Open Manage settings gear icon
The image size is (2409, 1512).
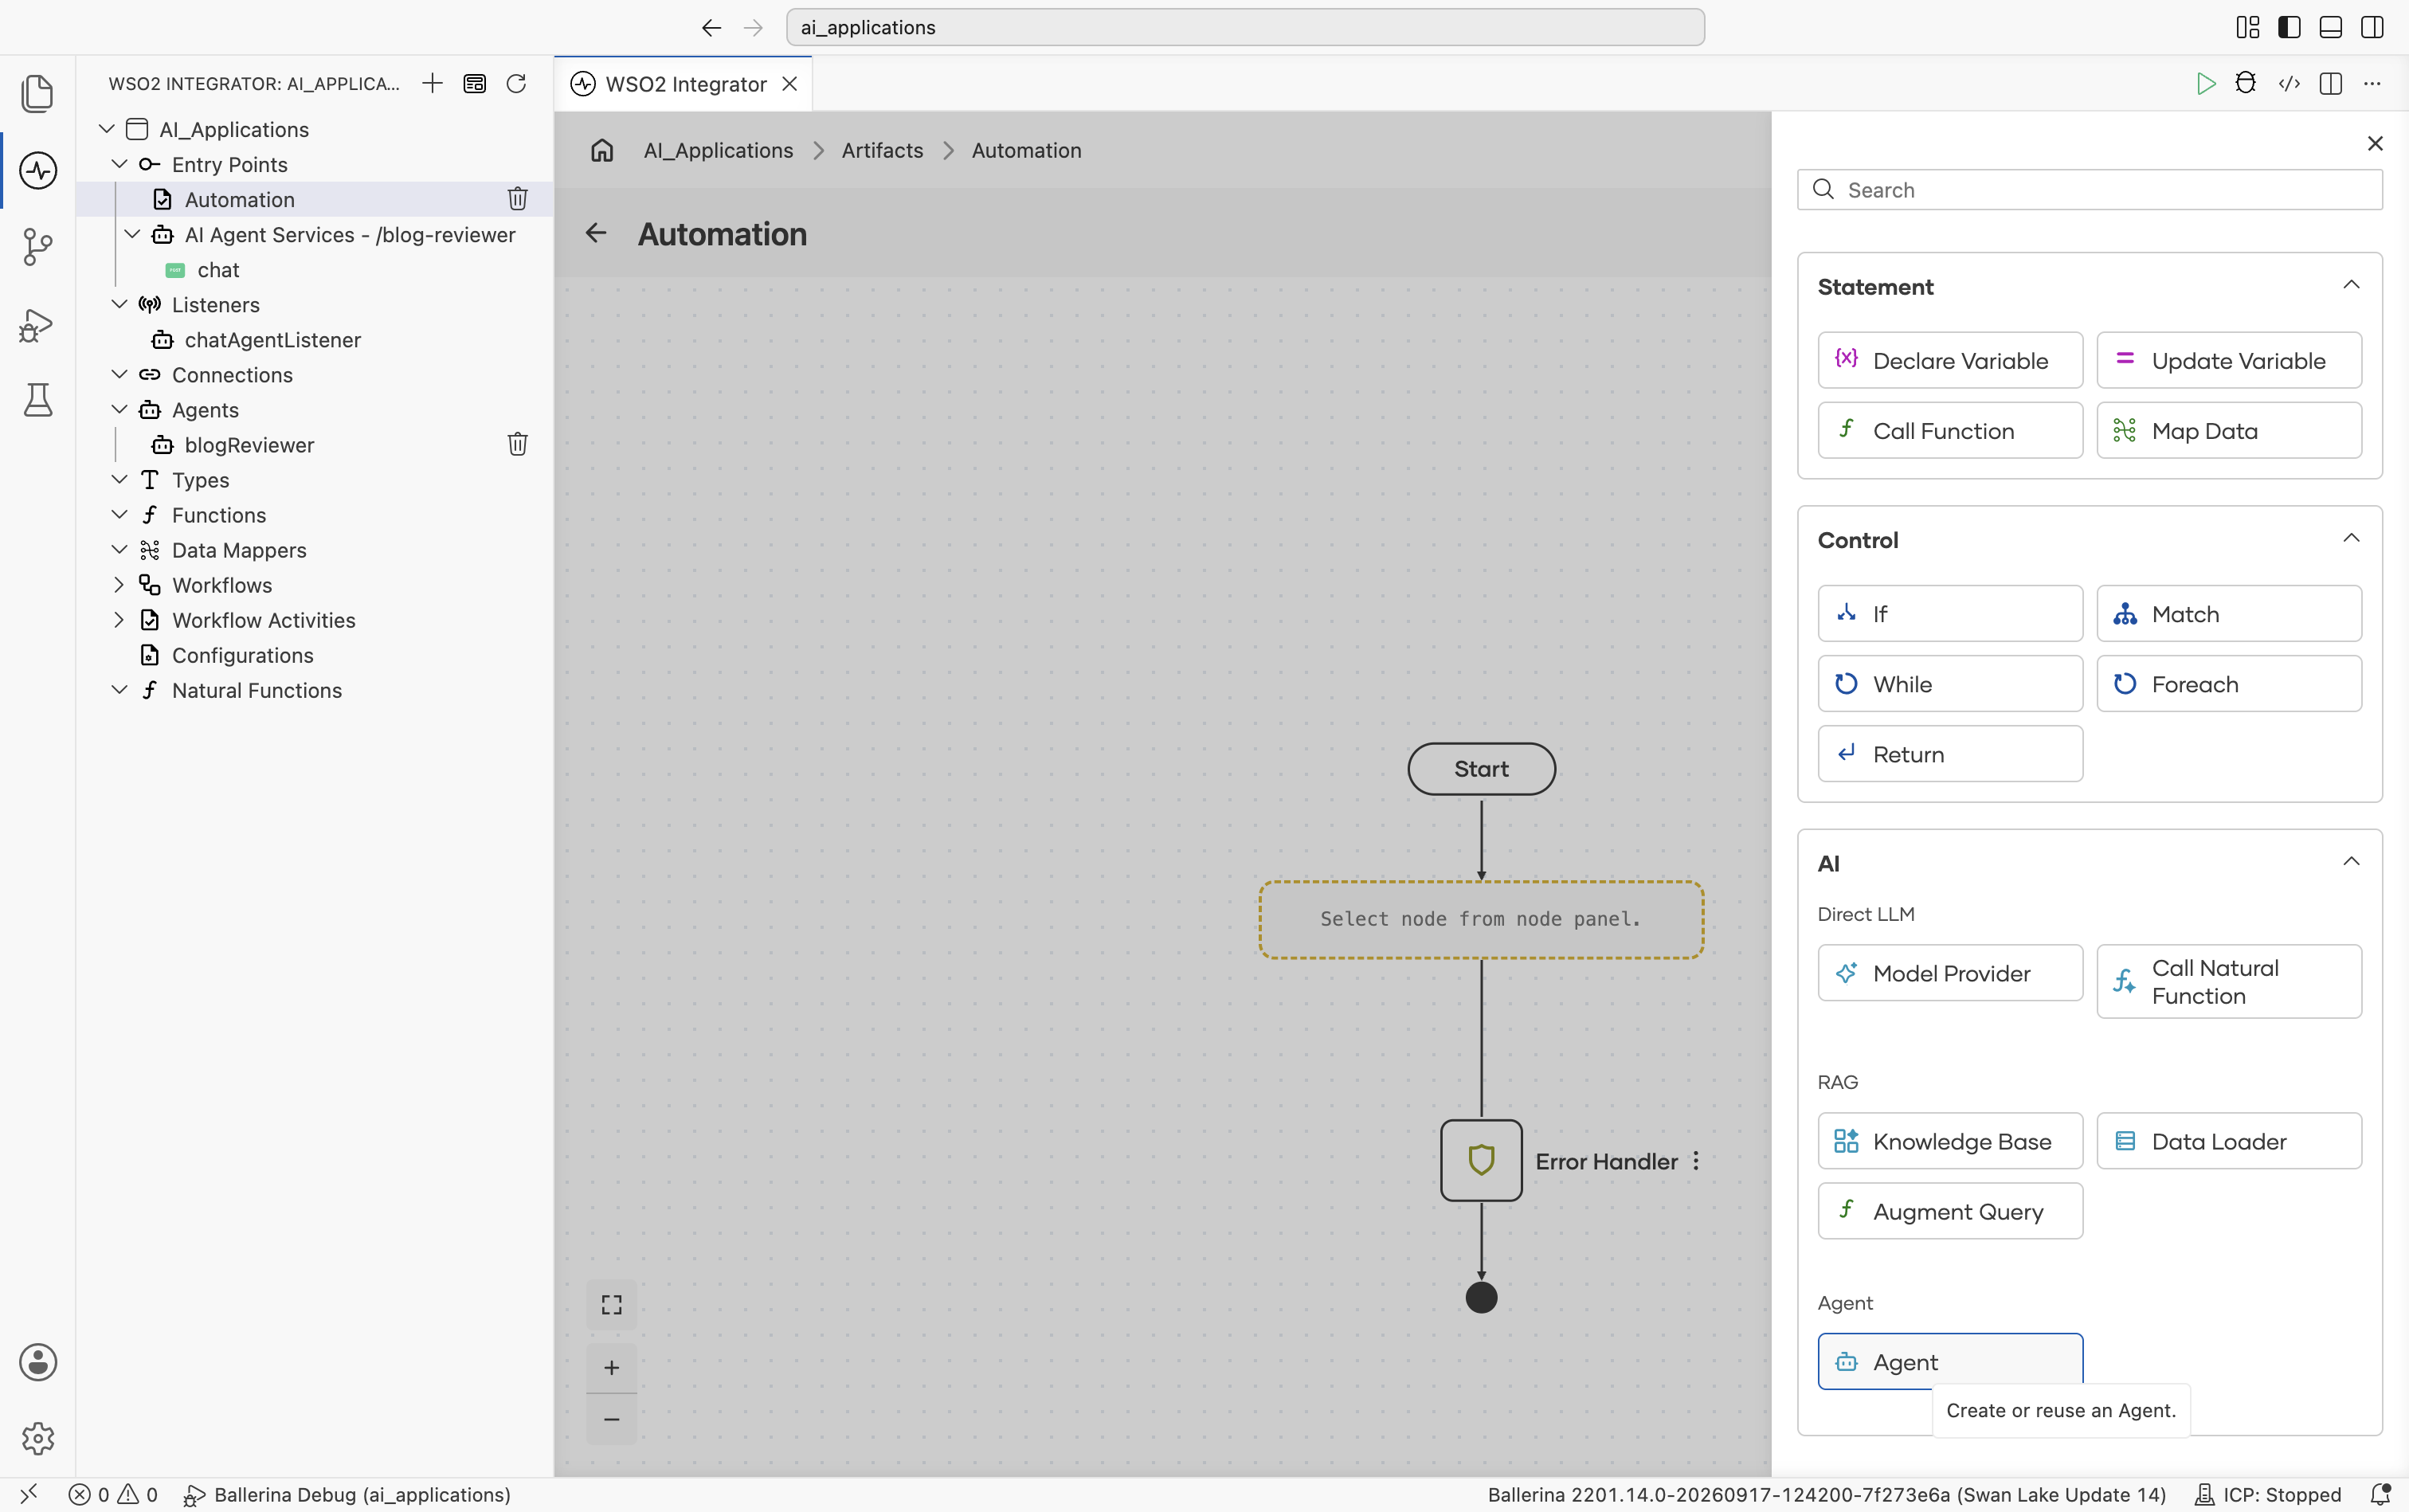[x=37, y=1438]
